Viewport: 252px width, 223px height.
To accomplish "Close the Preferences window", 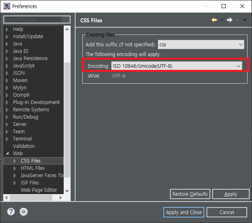I will point(242,6).
